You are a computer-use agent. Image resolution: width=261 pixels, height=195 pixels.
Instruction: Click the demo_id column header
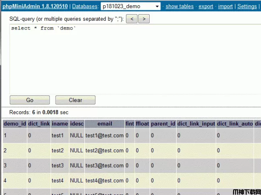click(x=14, y=123)
